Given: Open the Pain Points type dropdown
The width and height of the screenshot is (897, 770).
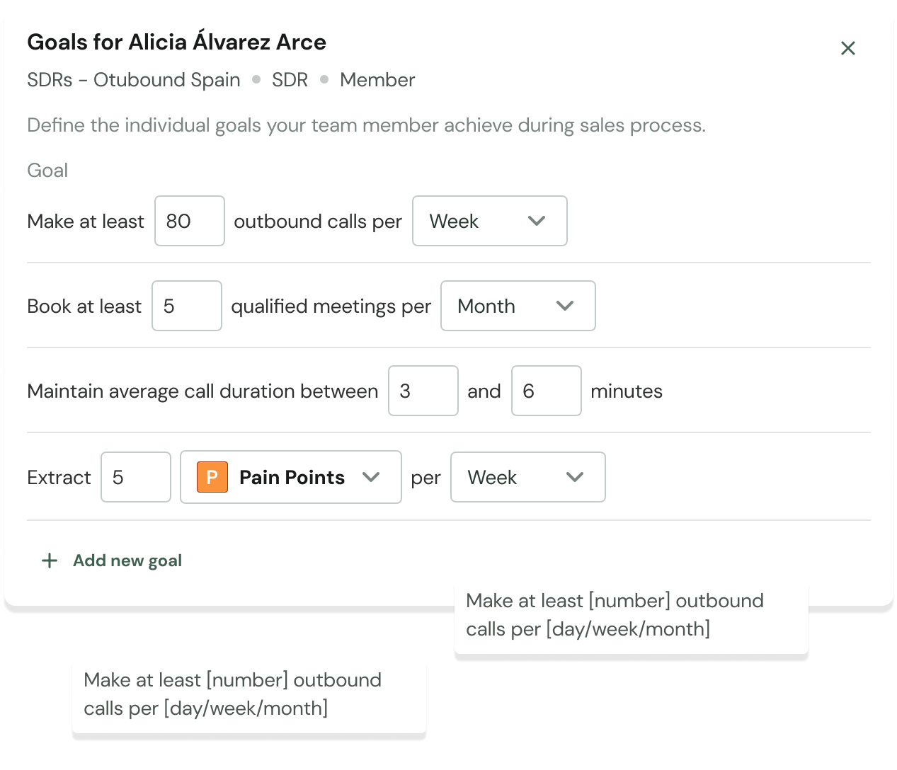Looking at the screenshot, I should pyautogui.click(x=290, y=477).
